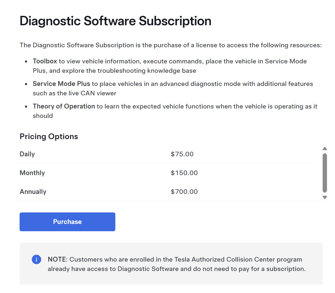Click the blue Purchase button
This screenshot has height=293, width=335.
point(67,222)
